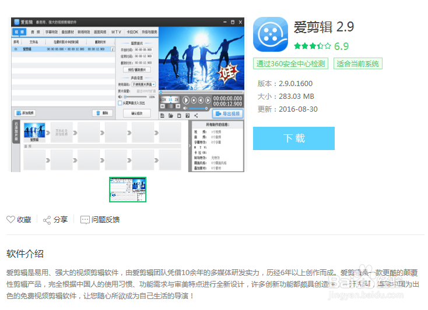Click the next frame button in the player
The width and height of the screenshot is (428, 310).
click(x=208, y=101)
